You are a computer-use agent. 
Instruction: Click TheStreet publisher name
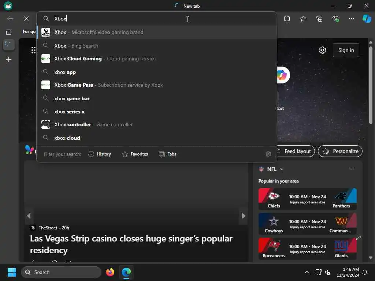tap(48, 228)
